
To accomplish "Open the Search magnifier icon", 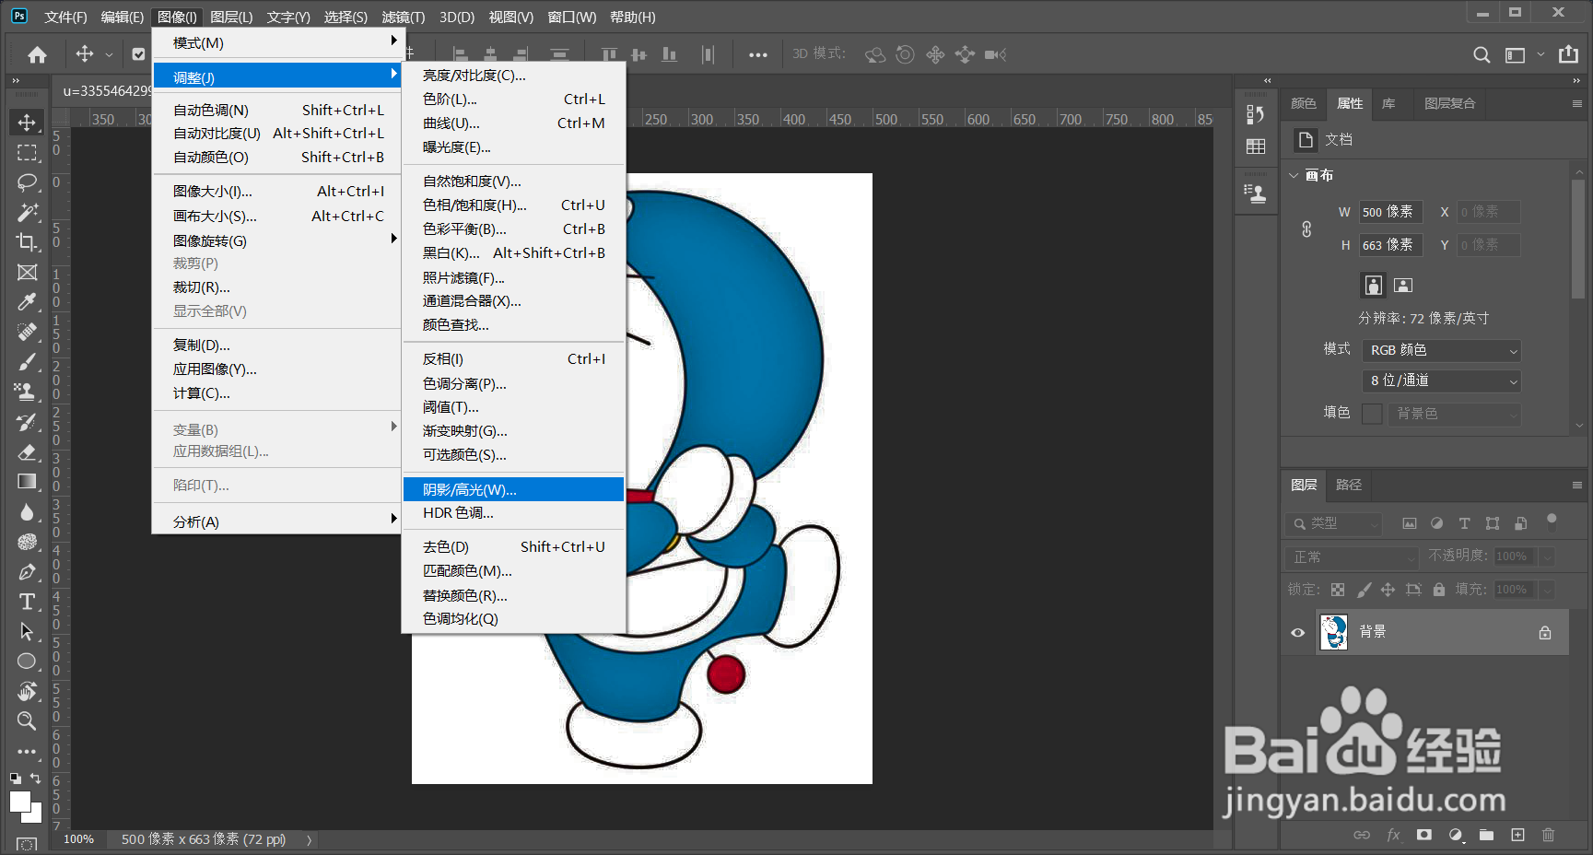I will 1482,54.
